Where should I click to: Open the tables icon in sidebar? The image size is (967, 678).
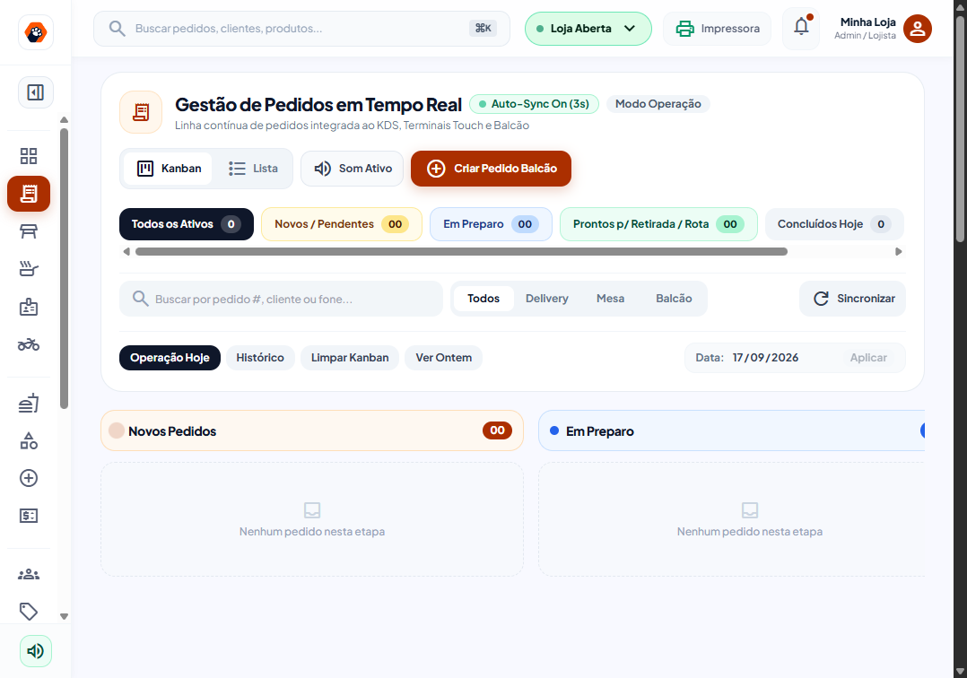[x=29, y=231]
